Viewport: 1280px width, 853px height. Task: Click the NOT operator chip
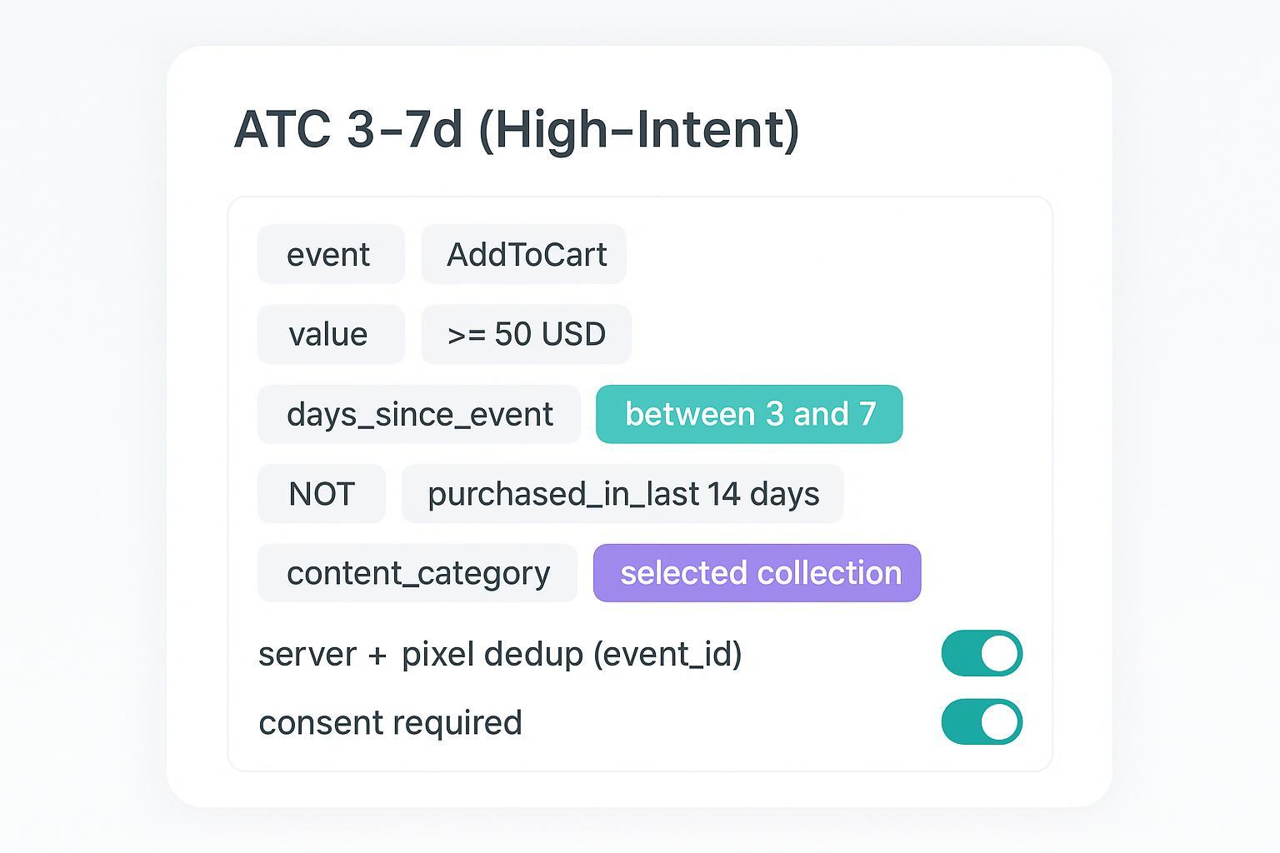coord(321,493)
